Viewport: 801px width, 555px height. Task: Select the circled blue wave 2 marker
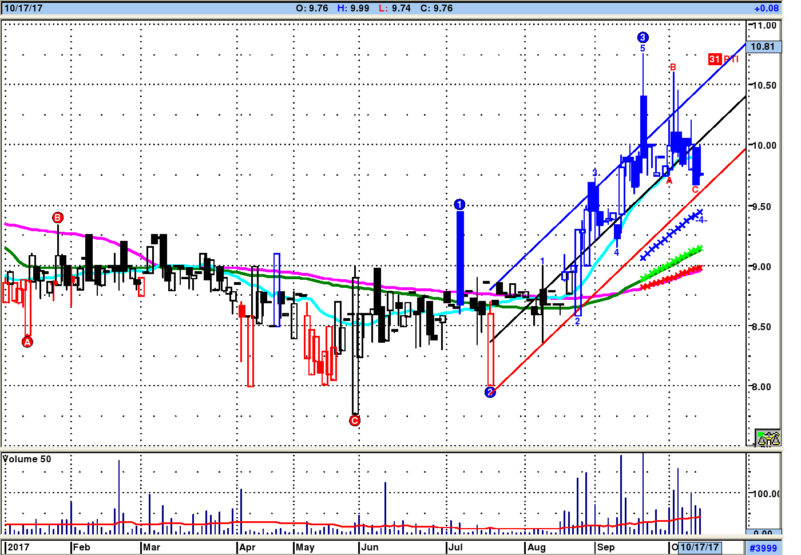click(x=490, y=392)
